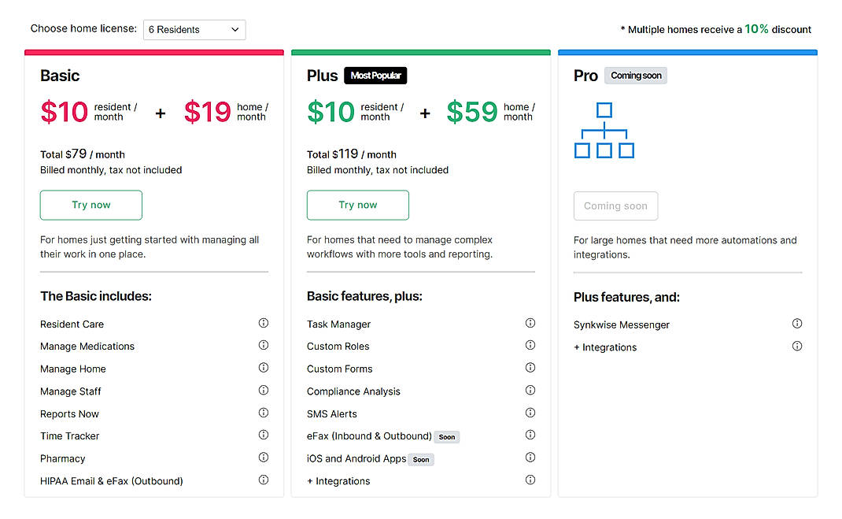Screen dimensions: 842x519
Task: Open the Time Tracker info tooltip
Action: [x=264, y=436]
